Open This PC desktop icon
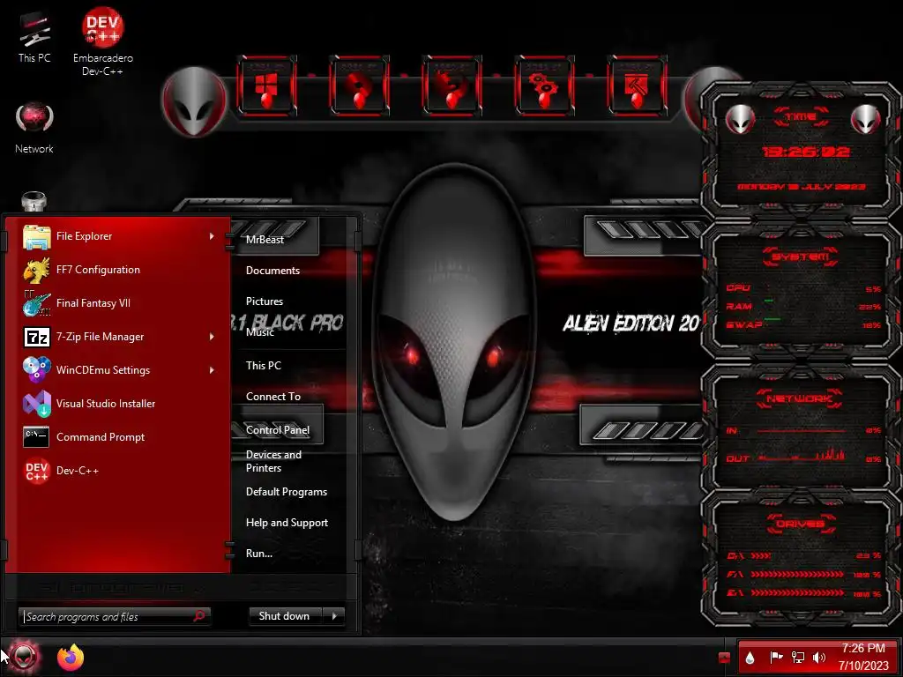 point(34,37)
